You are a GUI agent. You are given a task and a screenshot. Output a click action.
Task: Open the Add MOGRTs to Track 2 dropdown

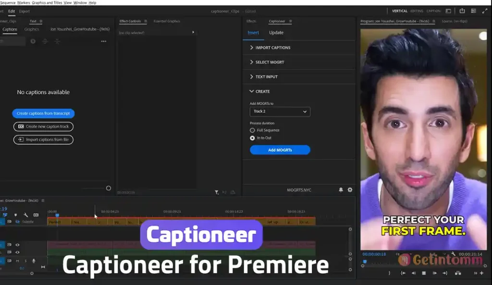pyautogui.click(x=280, y=112)
